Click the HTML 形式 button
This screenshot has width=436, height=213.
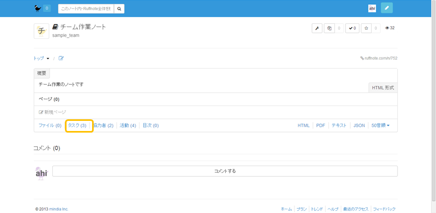tap(383, 87)
